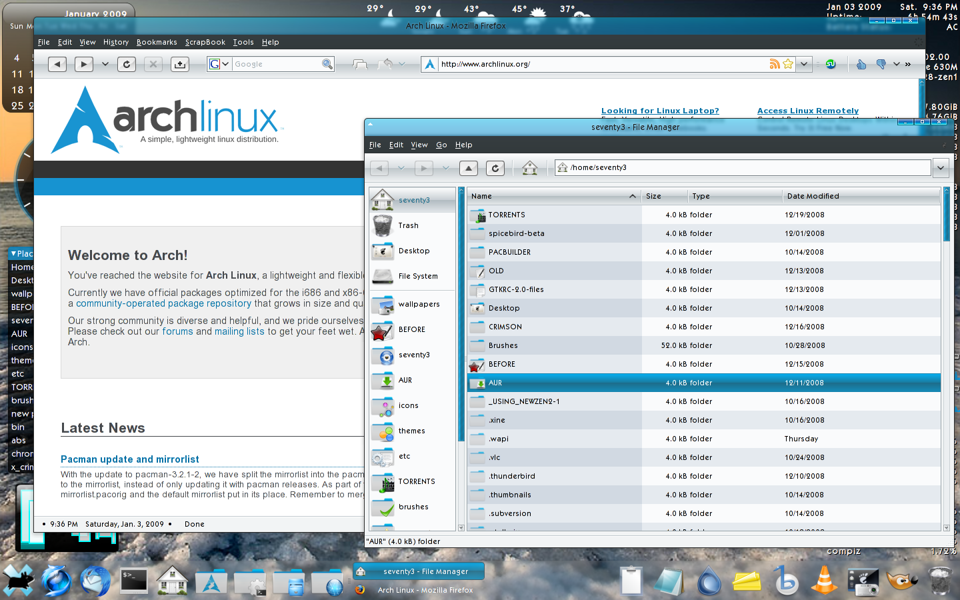960x600 pixels.
Task: Open File Manager's View menu
Action: 419,145
